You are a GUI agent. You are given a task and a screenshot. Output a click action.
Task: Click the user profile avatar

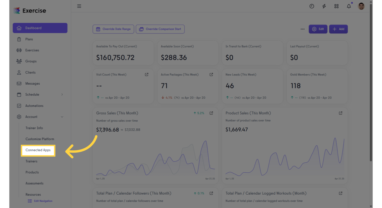tap(361, 6)
